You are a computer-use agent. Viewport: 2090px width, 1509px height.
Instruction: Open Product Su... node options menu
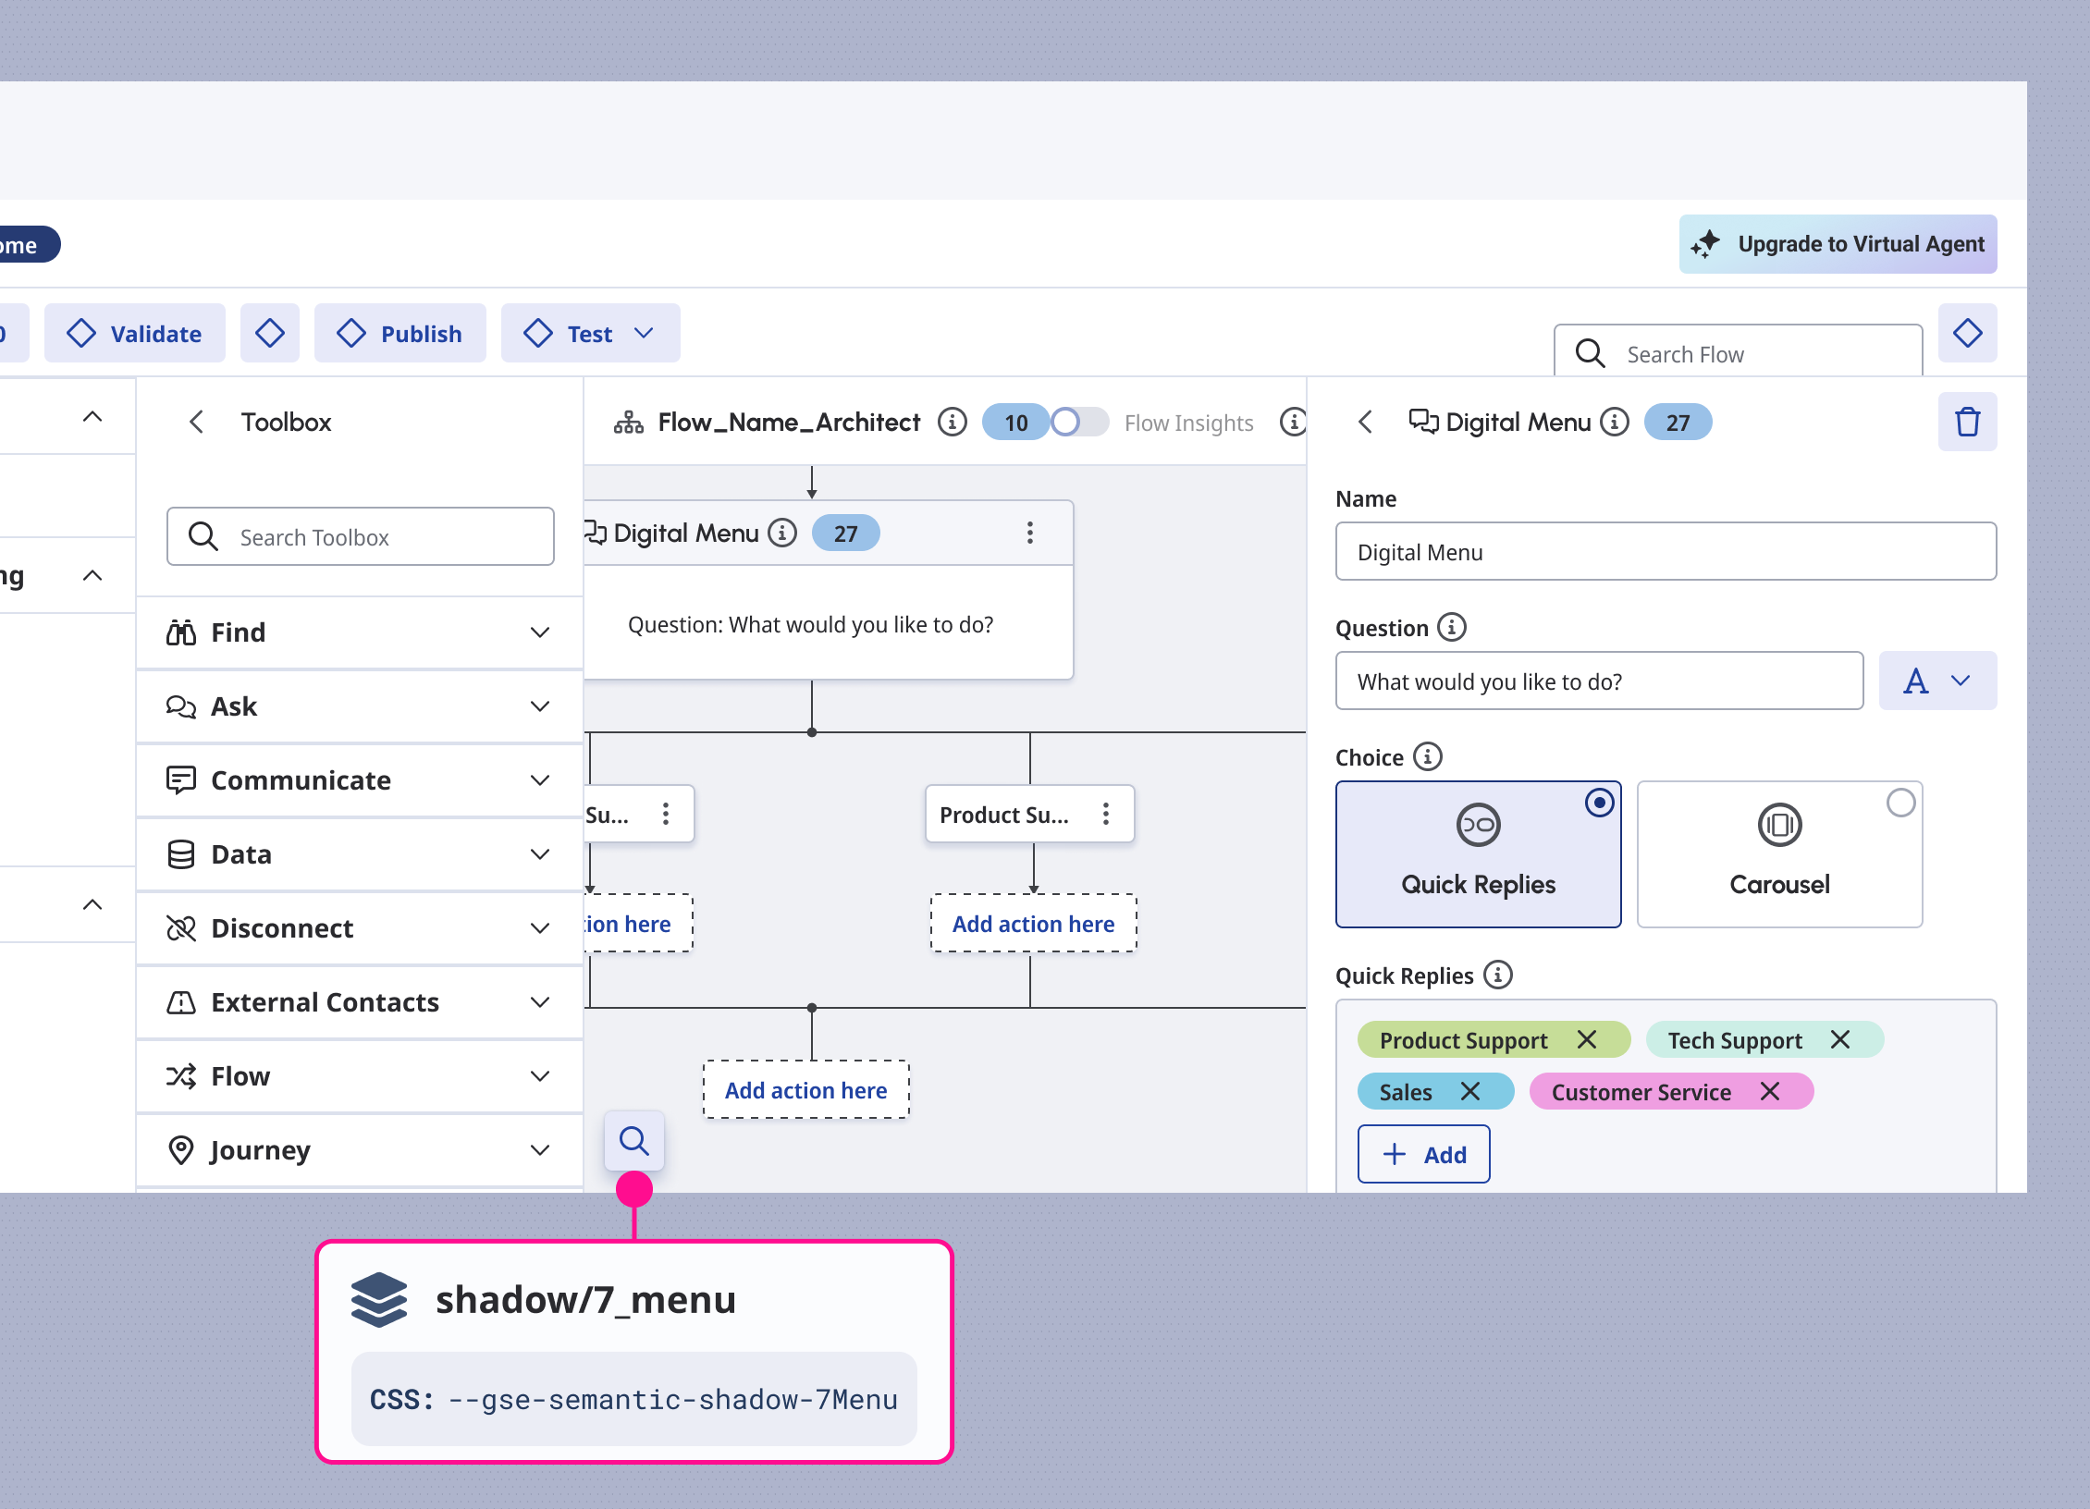pos(1105,814)
